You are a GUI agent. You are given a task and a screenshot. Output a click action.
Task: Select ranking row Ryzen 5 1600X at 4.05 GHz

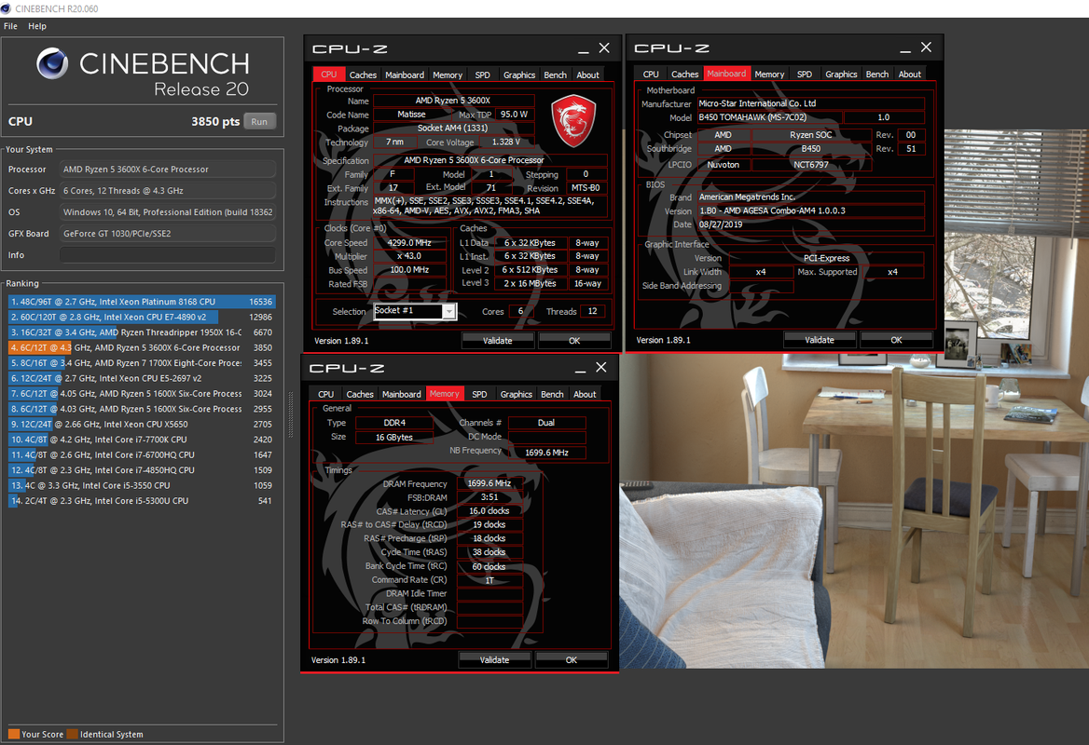(142, 393)
